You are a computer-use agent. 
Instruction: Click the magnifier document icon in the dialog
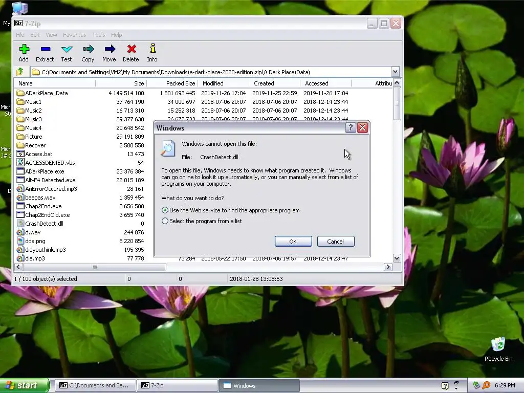tap(168, 149)
